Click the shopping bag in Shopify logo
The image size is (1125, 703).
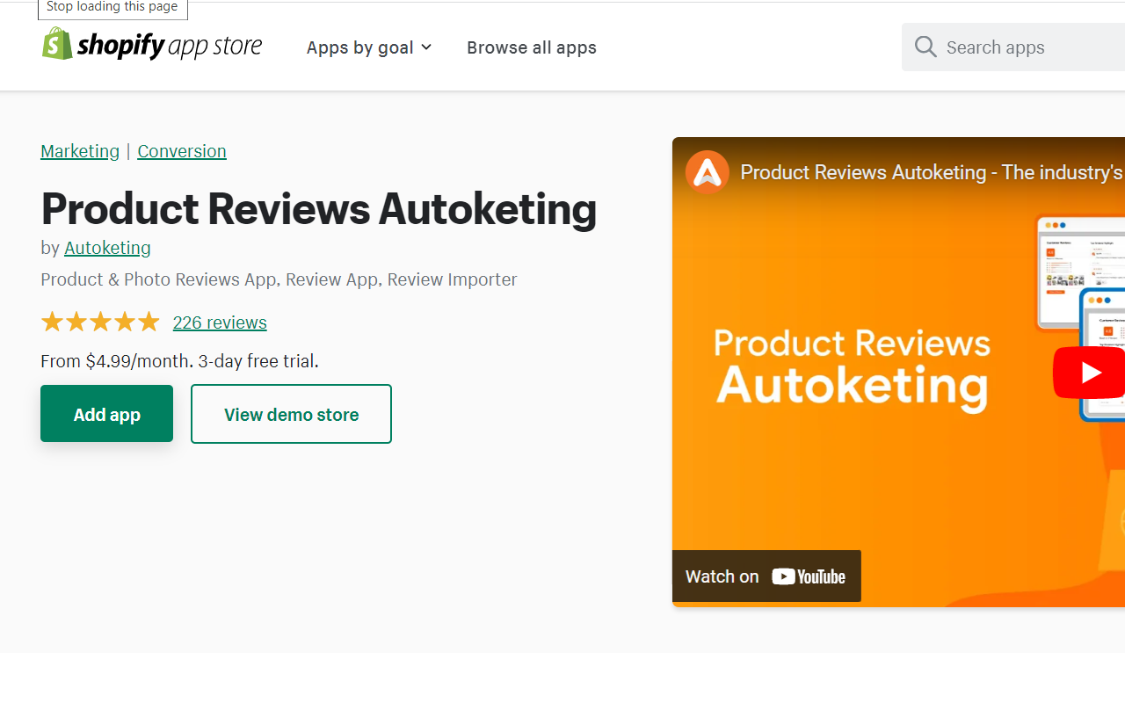coord(56,42)
